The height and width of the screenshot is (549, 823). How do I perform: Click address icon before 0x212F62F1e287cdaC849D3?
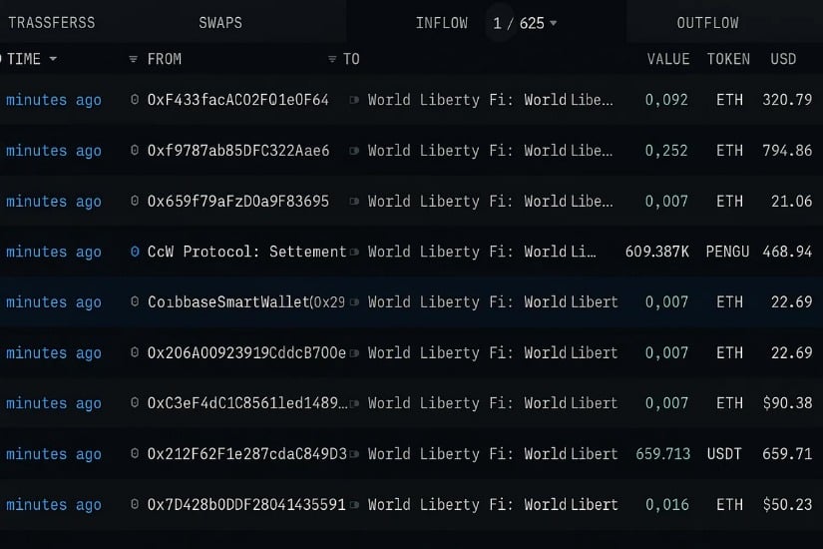pyautogui.click(x=135, y=454)
